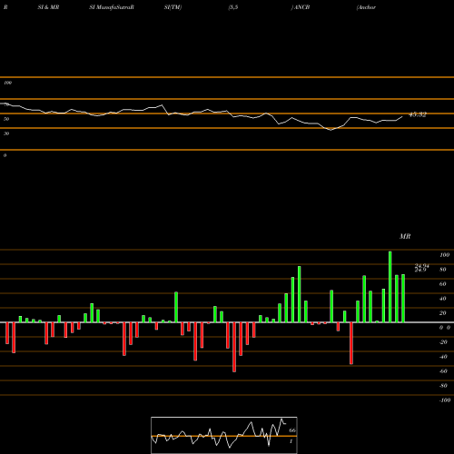Click the 'SI & MR' header text
Image resolution: width=454 pixels, height=454 pixels.
point(48,7)
